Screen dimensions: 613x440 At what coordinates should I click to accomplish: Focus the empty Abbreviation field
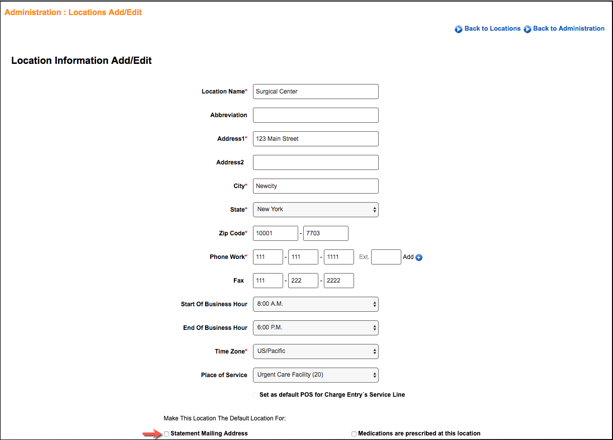(x=315, y=115)
